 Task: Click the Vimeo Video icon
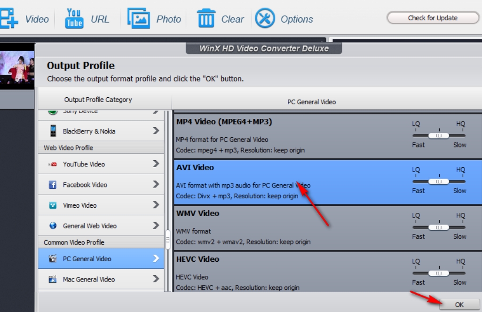[x=53, y=205]
